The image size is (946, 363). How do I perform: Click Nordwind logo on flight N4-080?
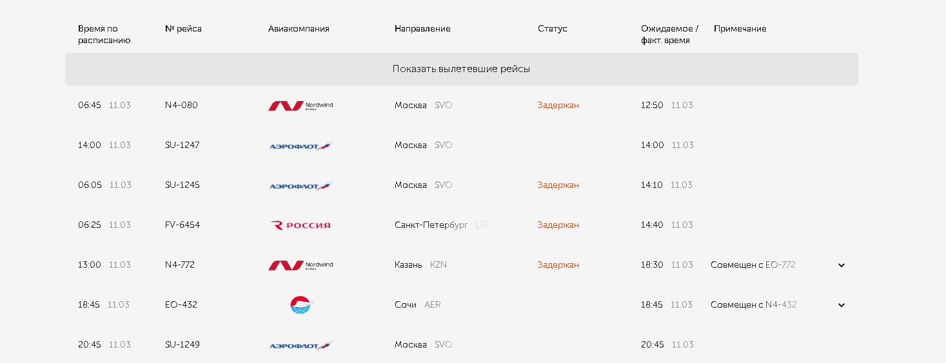[301, 106]
